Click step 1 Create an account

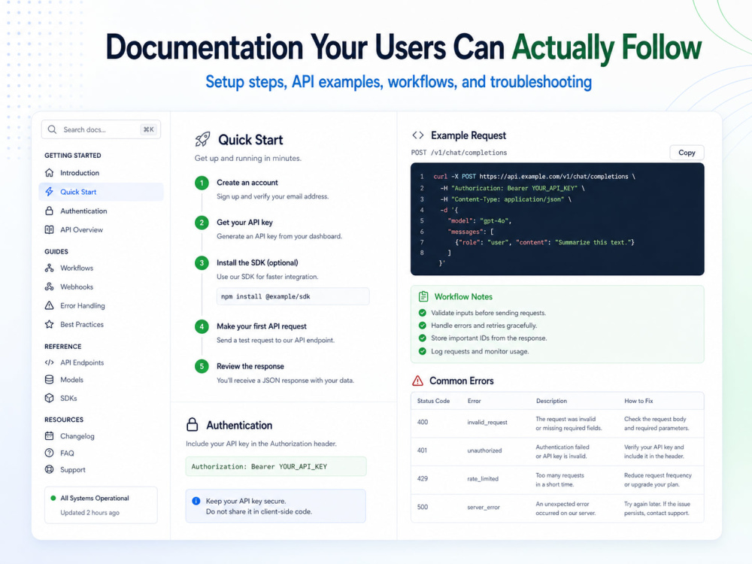click(x=247, y=182)
